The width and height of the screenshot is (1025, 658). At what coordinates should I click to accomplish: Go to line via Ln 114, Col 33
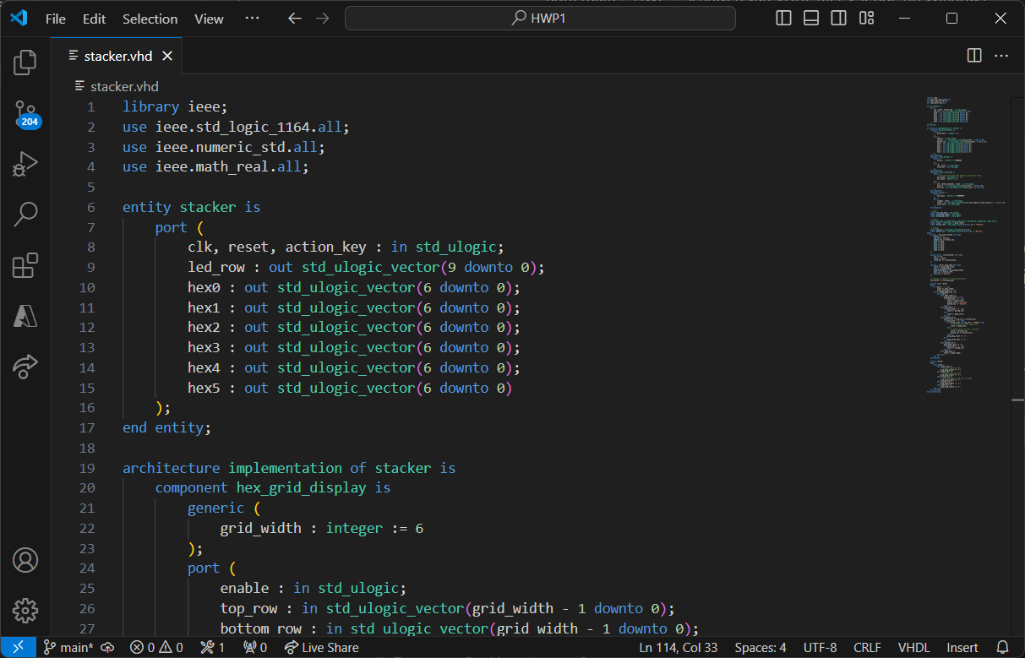(679, 647)
